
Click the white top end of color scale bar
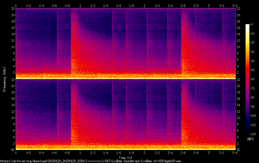[247, 25]
